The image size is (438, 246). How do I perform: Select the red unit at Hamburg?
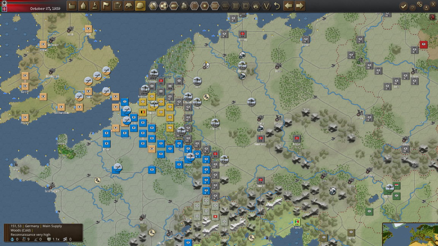pyautogui.click(x=242, y=34)
